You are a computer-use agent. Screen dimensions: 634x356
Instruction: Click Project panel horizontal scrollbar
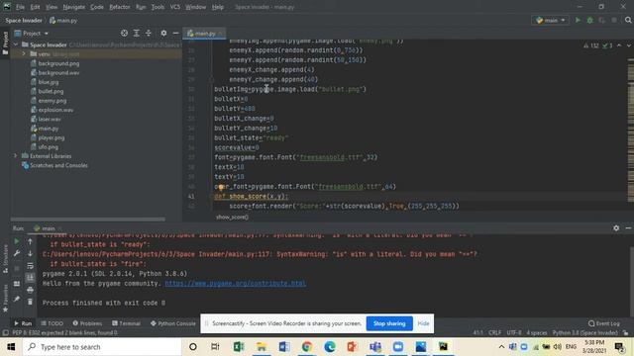point(88,220)
